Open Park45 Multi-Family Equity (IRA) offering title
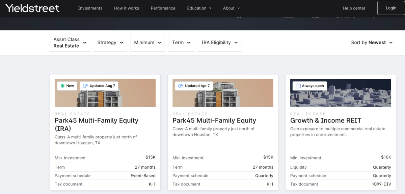The height and width of the screenshot is (194, 405). coord(97,124)
